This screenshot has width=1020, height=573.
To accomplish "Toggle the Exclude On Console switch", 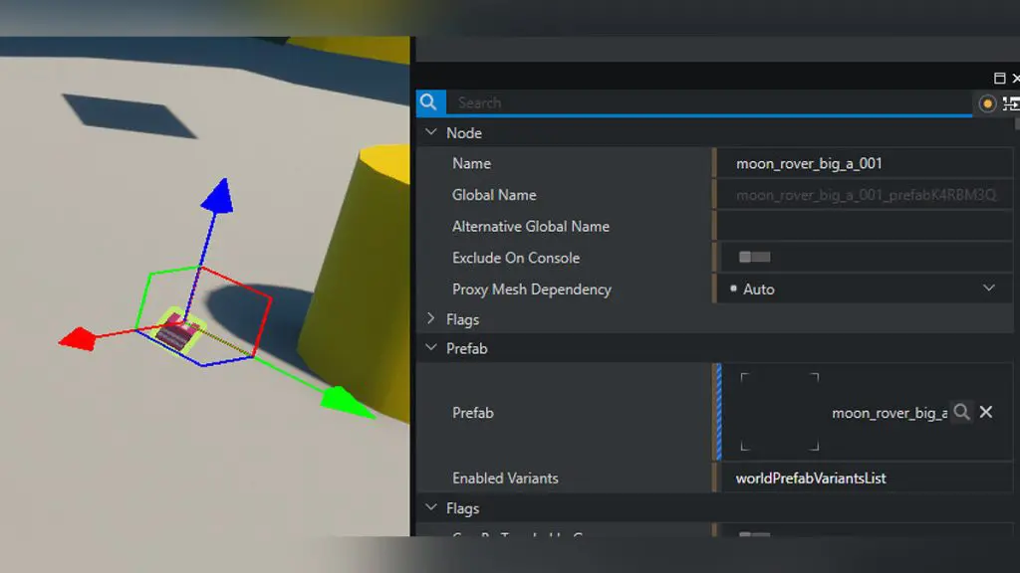I will [754, 258].
